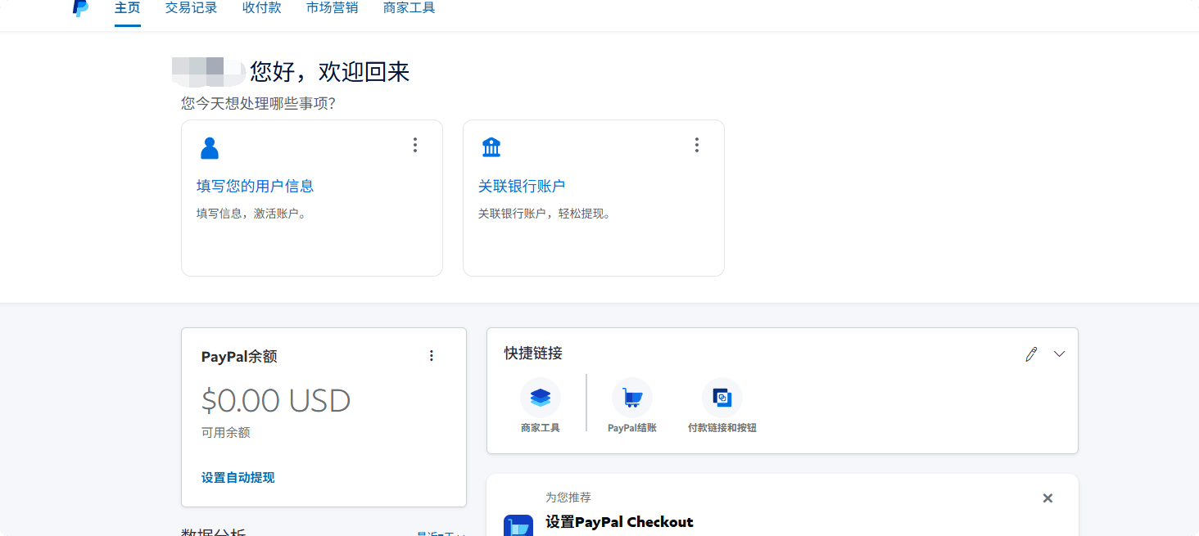
Task: Click the 付款链接和按钮 icon
Action: (722, 398)
